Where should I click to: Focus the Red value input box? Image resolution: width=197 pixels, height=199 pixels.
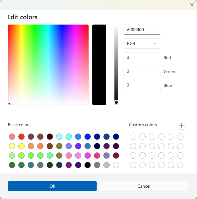click(142, 57)
